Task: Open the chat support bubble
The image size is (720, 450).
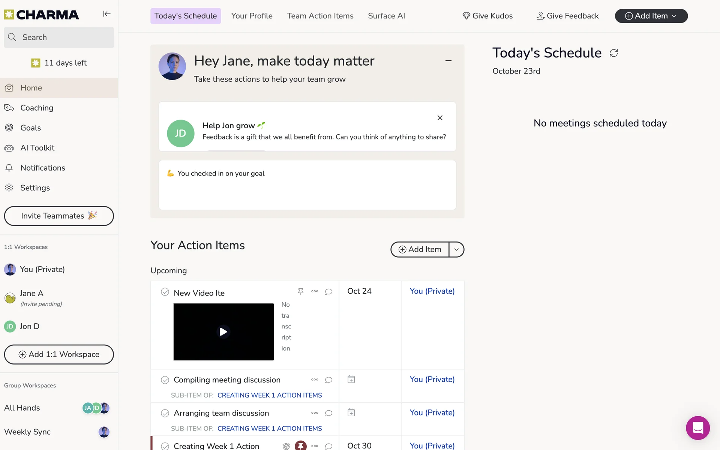Action: tap(697, 428)
